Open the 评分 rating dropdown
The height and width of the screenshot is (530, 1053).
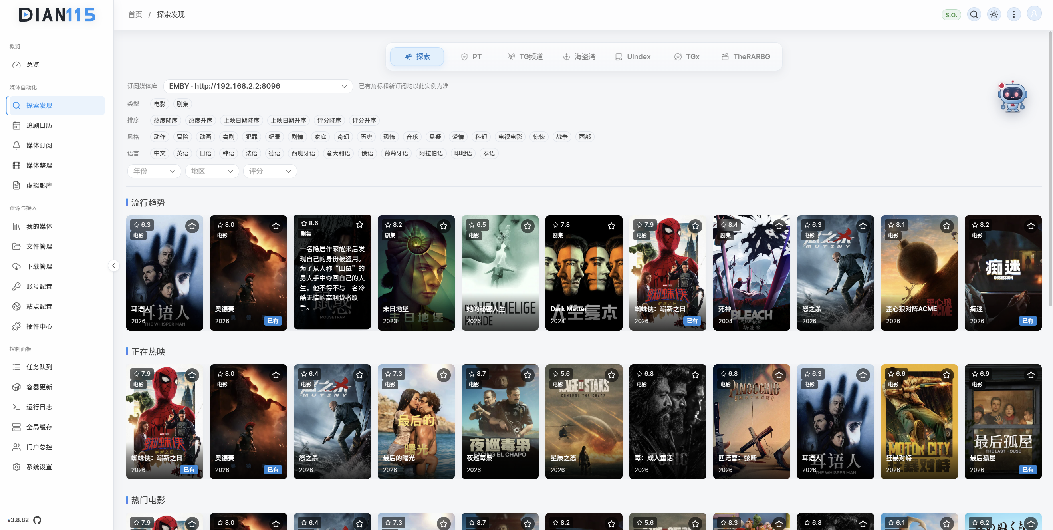[x=270, y=171]
